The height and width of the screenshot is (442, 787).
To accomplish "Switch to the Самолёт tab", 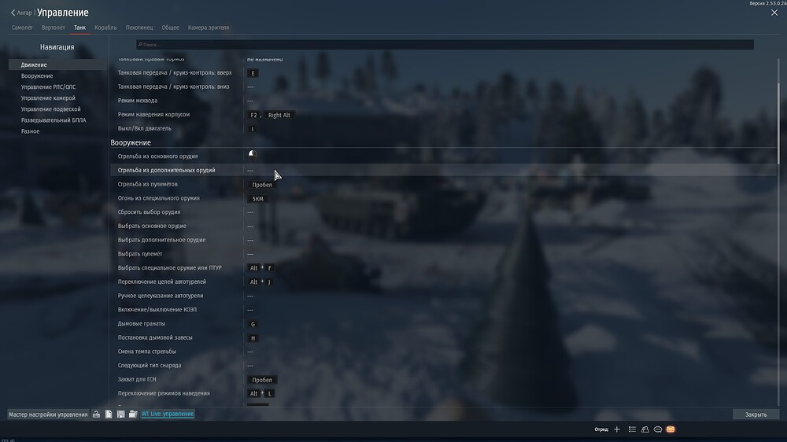I will tap(22, 28).
